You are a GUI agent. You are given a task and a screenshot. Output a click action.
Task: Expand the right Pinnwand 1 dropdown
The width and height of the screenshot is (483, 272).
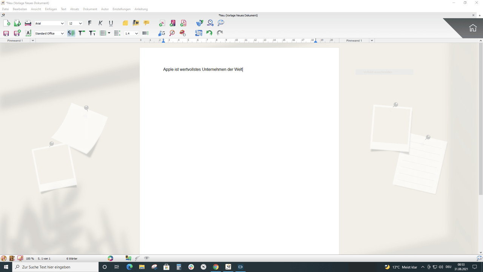pos(372,40)
